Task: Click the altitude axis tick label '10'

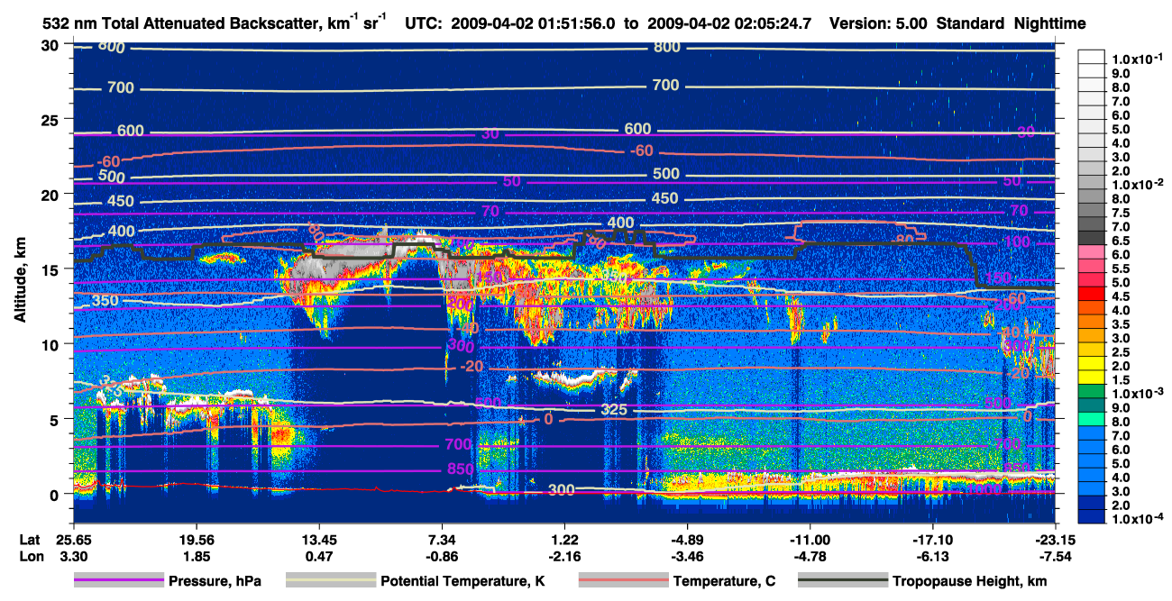Action: click(x=52, y=344)
